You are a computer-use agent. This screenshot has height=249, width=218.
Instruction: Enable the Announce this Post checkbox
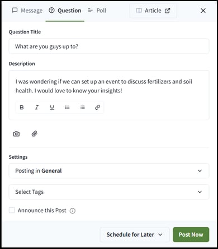pyautogui.click(x=12, y=211)
